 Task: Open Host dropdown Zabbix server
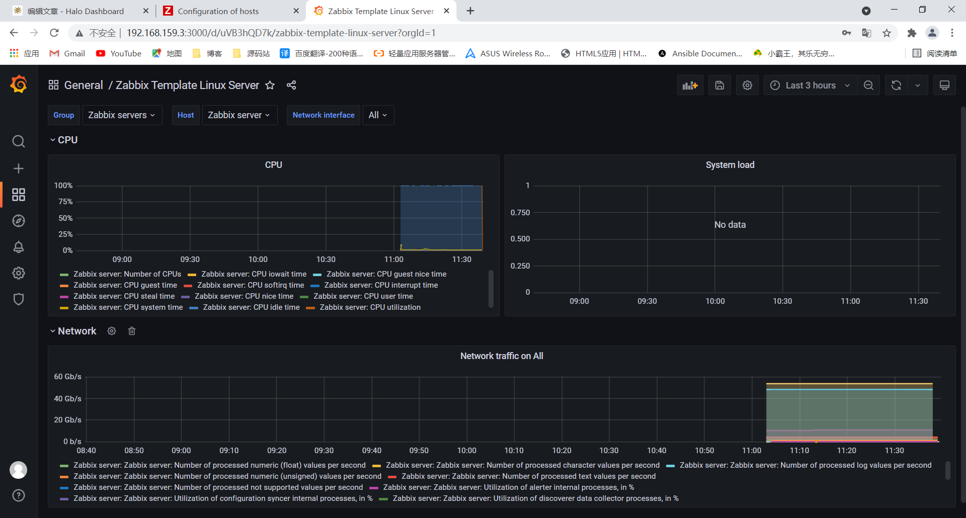click(x=239, y=115)
